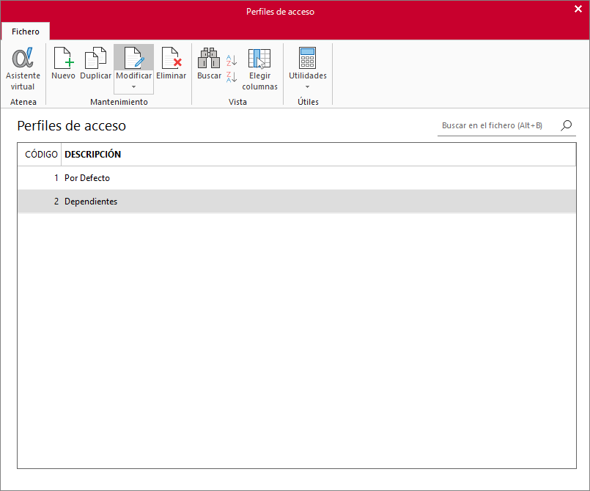The width and height of the screenshot is (590, 491).
Task: Close the Perfiles de acceso window
Action: point(578,9)
